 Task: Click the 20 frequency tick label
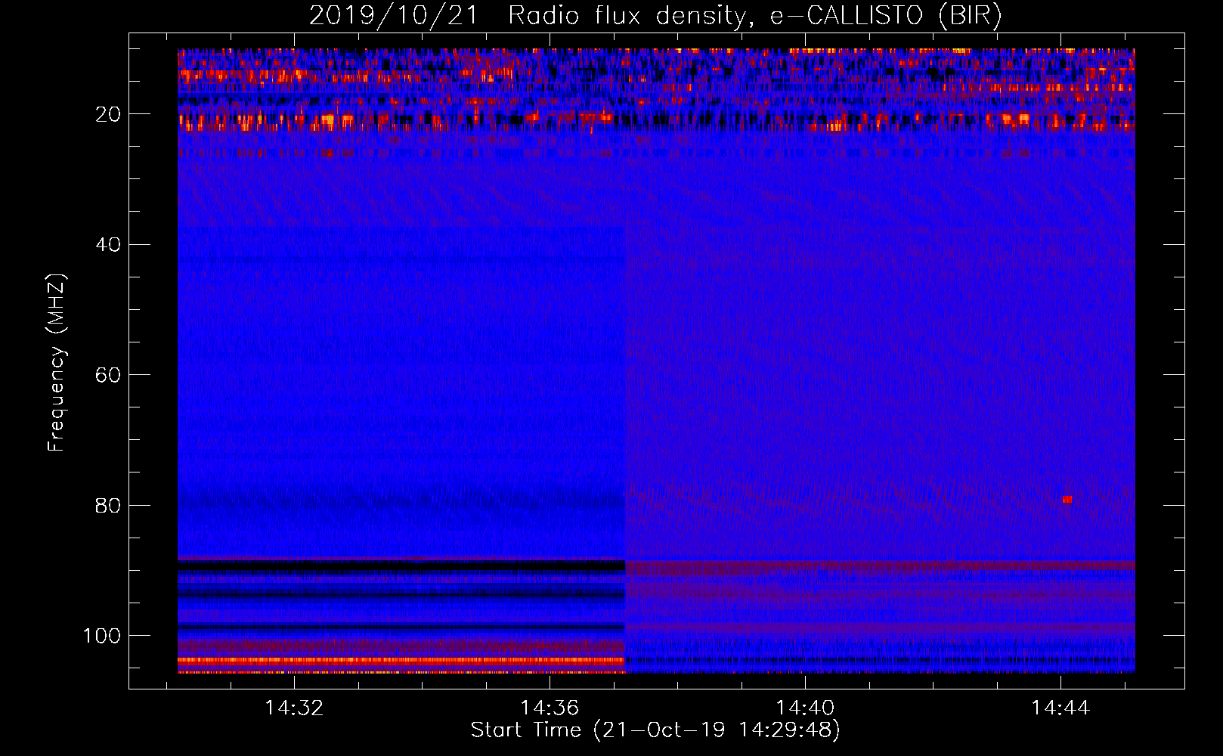click(x=108, y=114)
